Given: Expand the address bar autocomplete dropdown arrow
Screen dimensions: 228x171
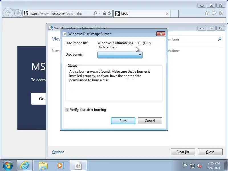Looking at the screenshot, I should [x=100, y=13].
